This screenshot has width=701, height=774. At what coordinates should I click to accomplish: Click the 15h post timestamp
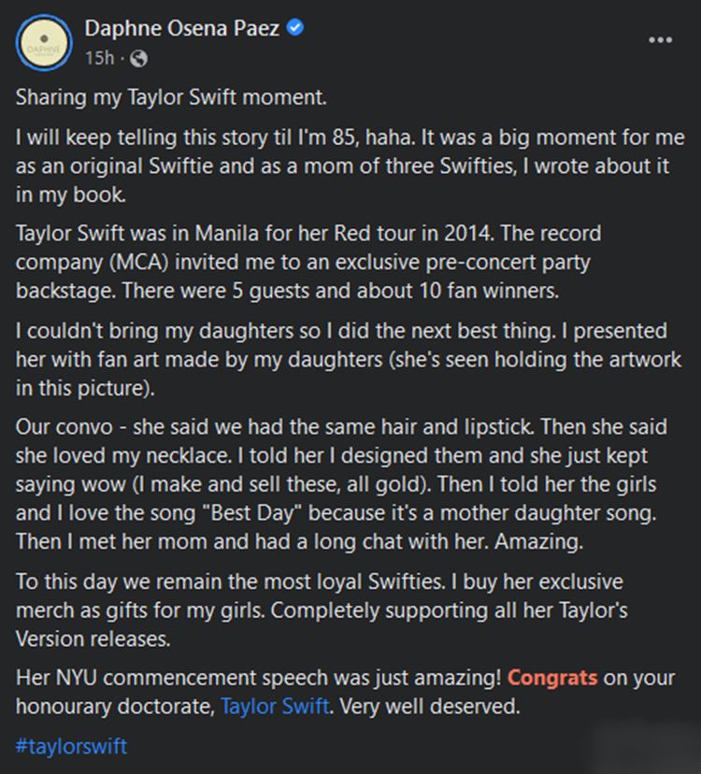pyautogui.click(x=100, y=58)
